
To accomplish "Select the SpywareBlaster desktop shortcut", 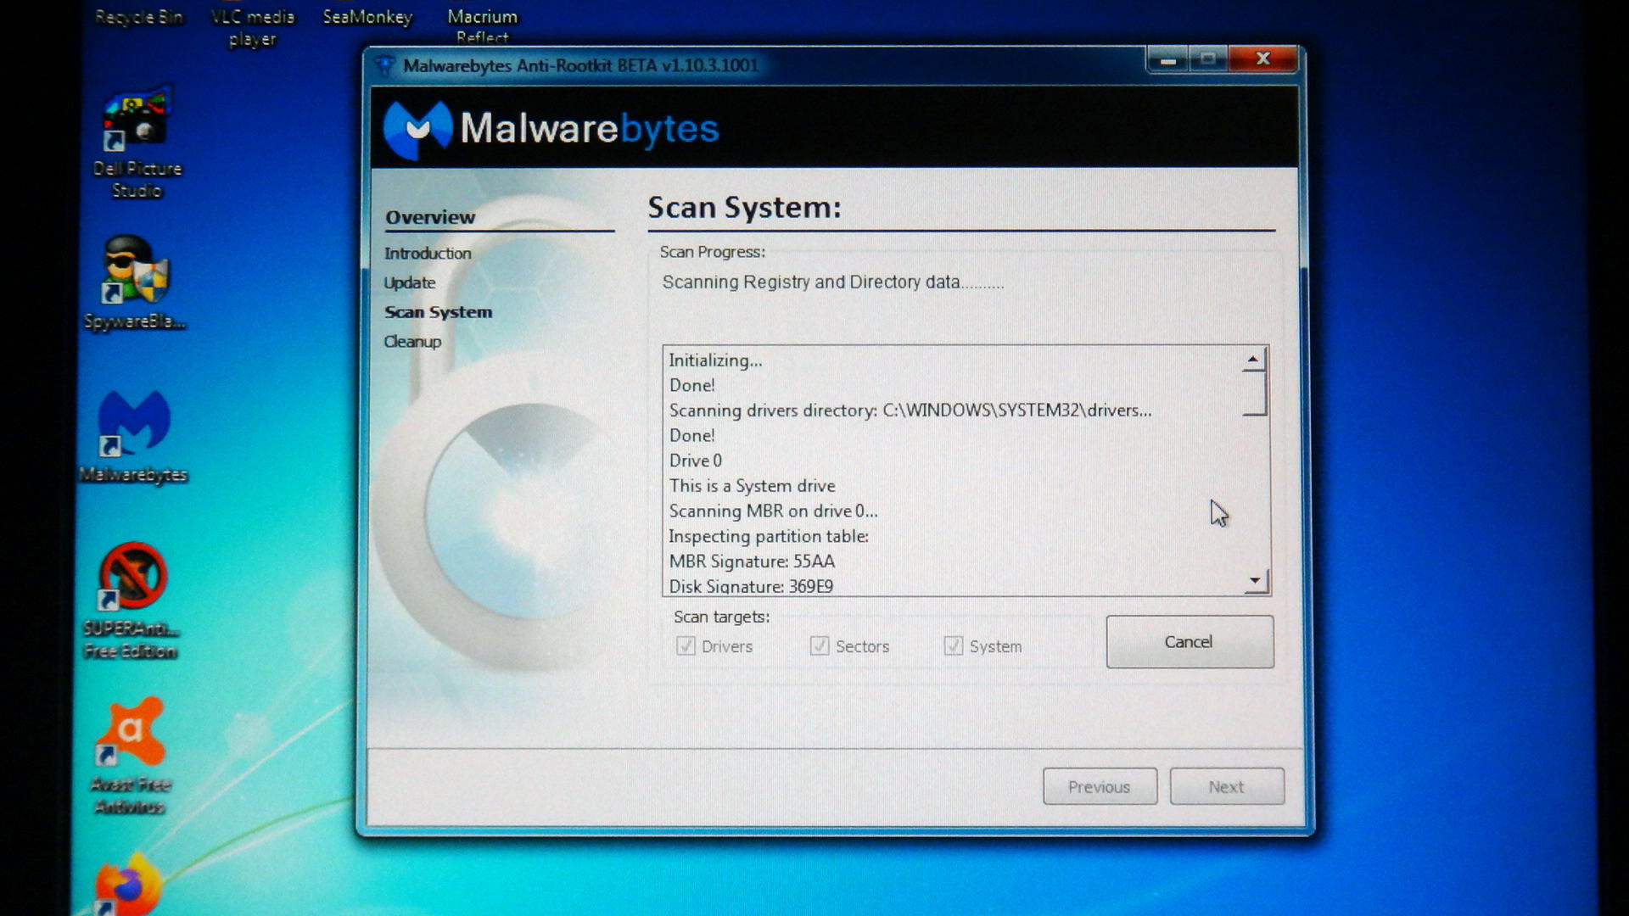I will coord(135,283).
